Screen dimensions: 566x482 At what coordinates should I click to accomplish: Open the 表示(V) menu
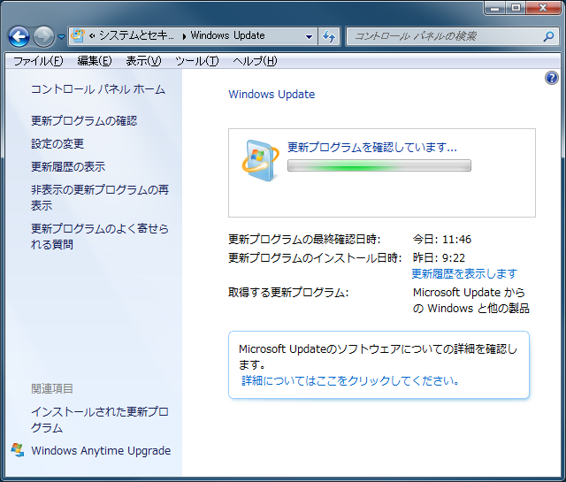click(143, 61)
